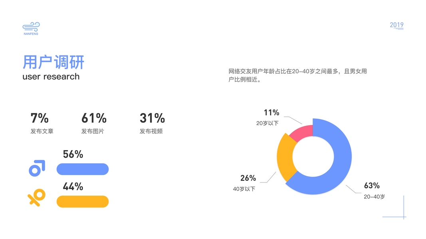This screenshot has height=239, width=426.
Task: Click the 用户调研 heading
Action: [x=53, y=63]
